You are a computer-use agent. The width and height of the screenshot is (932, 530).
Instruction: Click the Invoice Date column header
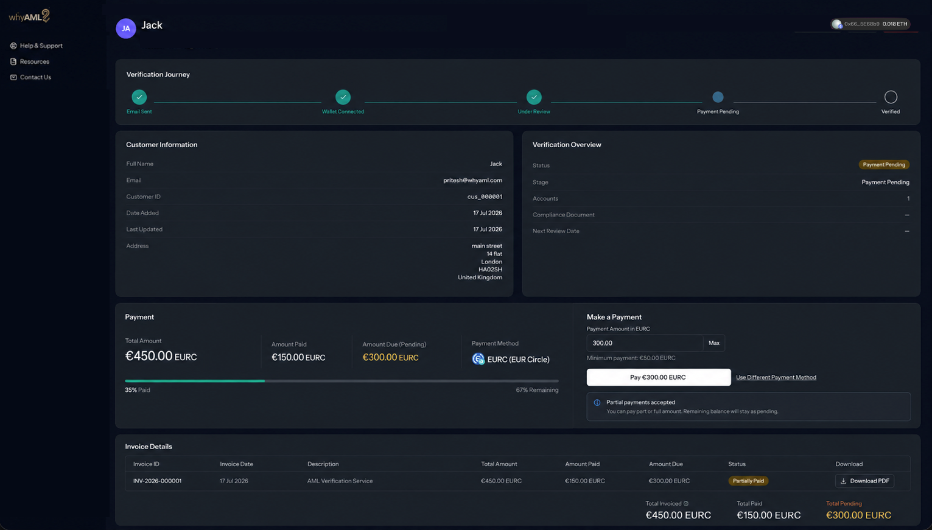[x=237, y=464]
